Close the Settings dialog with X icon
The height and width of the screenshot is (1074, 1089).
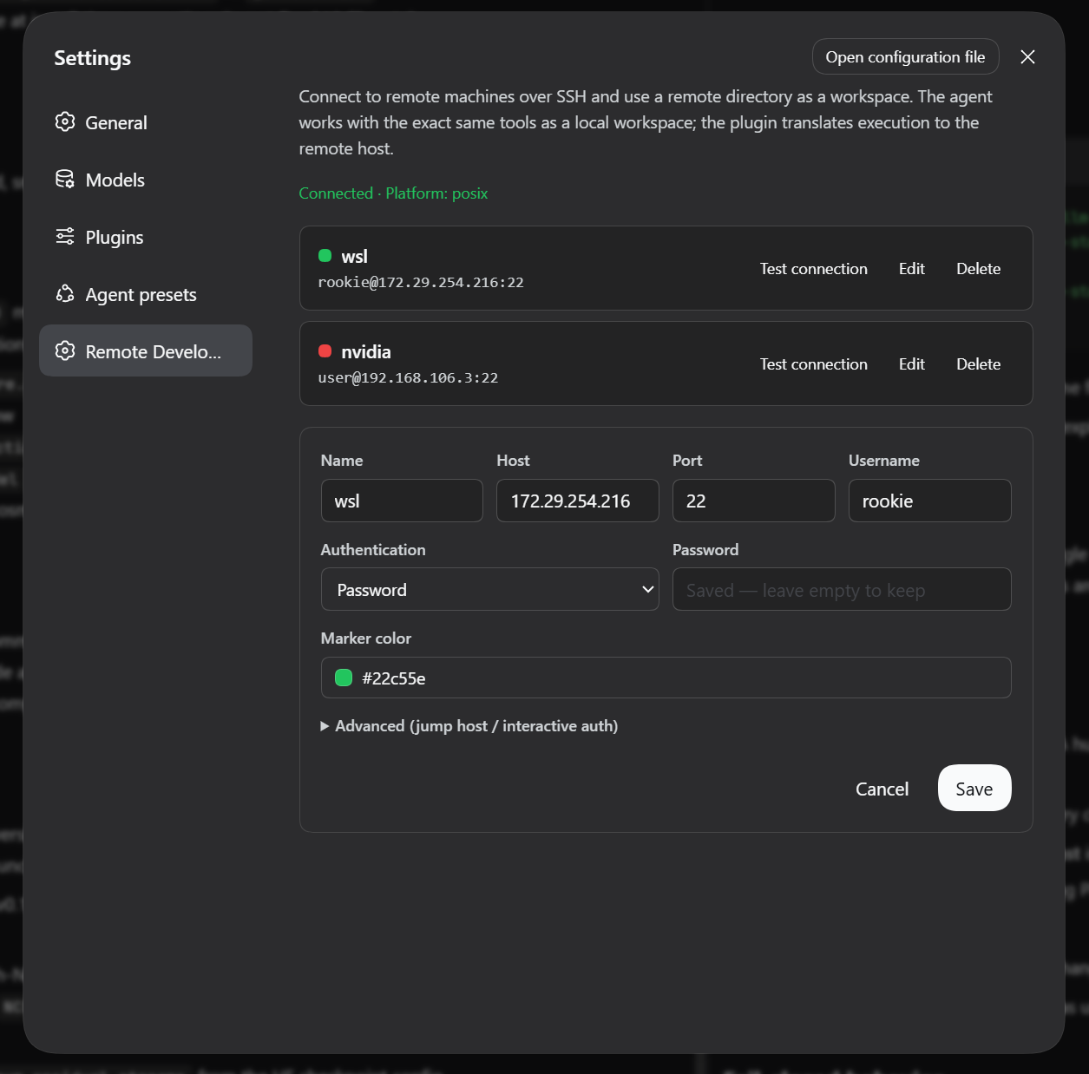click(x=1027, y=56)
